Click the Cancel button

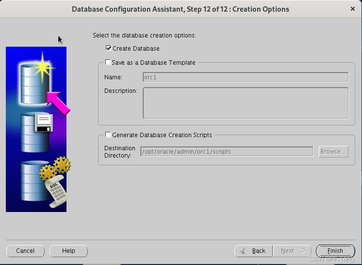25,251
